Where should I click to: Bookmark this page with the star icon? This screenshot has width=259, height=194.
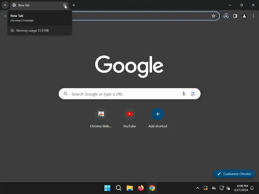click(213, 16)
